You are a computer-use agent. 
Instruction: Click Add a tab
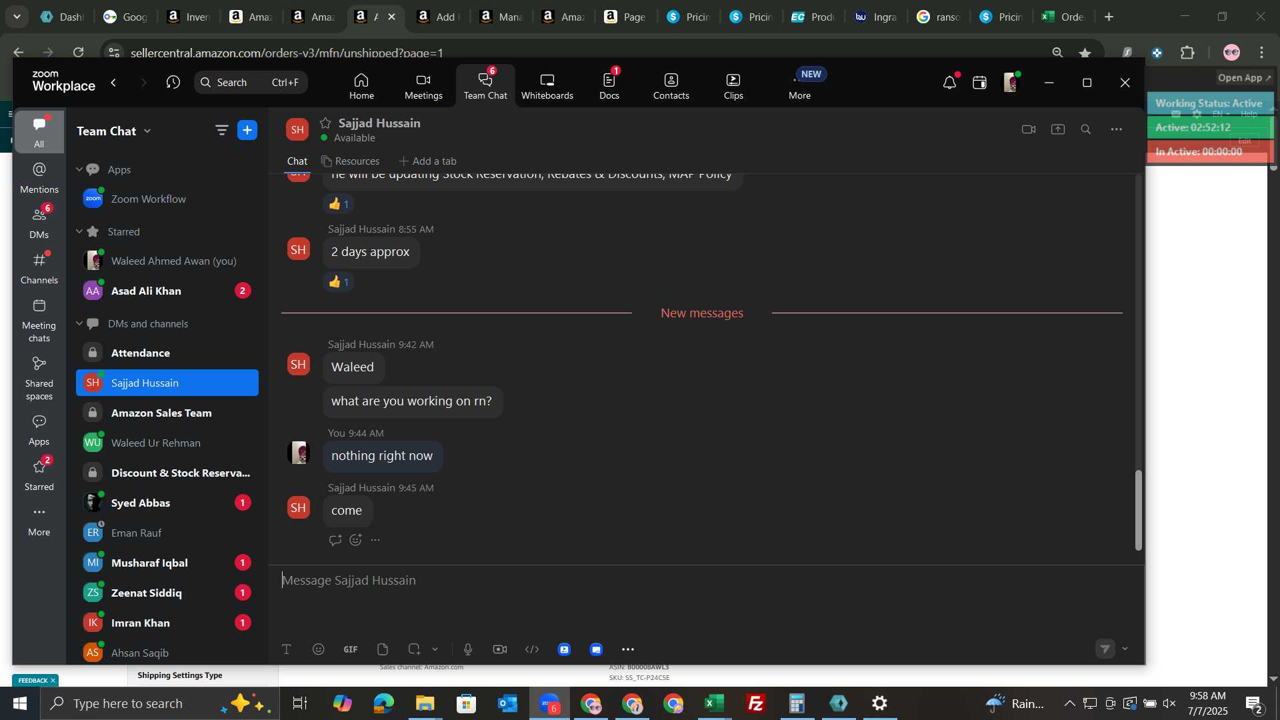427,161
